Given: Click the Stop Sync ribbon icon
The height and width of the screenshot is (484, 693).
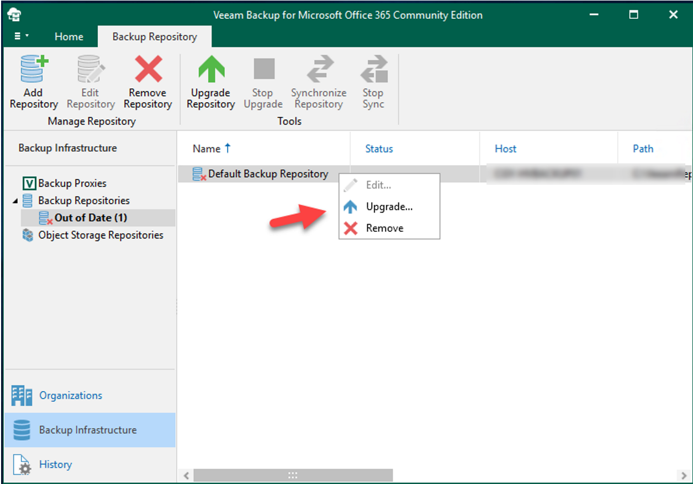Looking at the screenshot, I should (373, 69).
